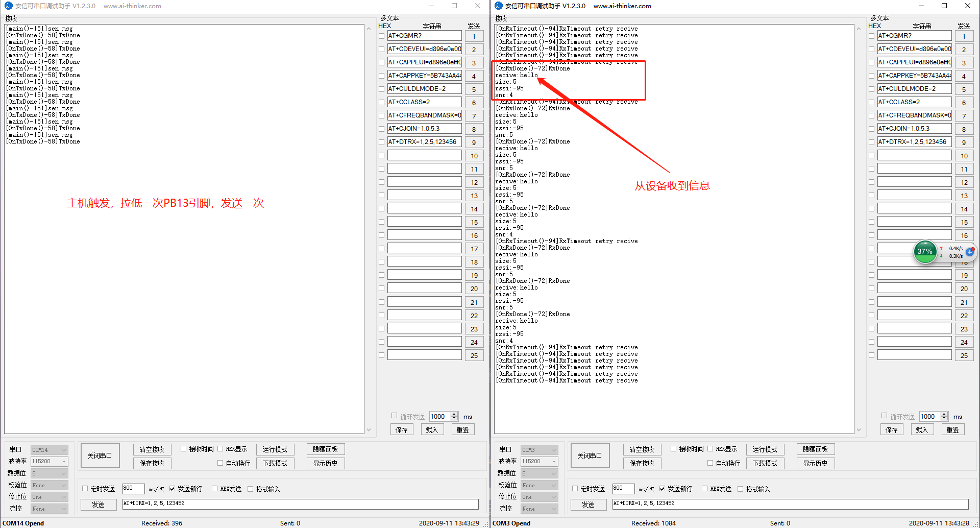Enable 循环发送 loop sending in left panel
980x528 pixels.
pos(394,416)
